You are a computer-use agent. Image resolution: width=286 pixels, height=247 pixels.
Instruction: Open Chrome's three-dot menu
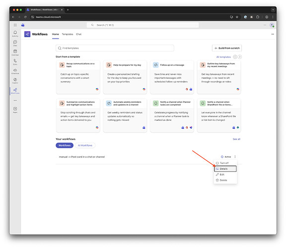click(273, 17)
